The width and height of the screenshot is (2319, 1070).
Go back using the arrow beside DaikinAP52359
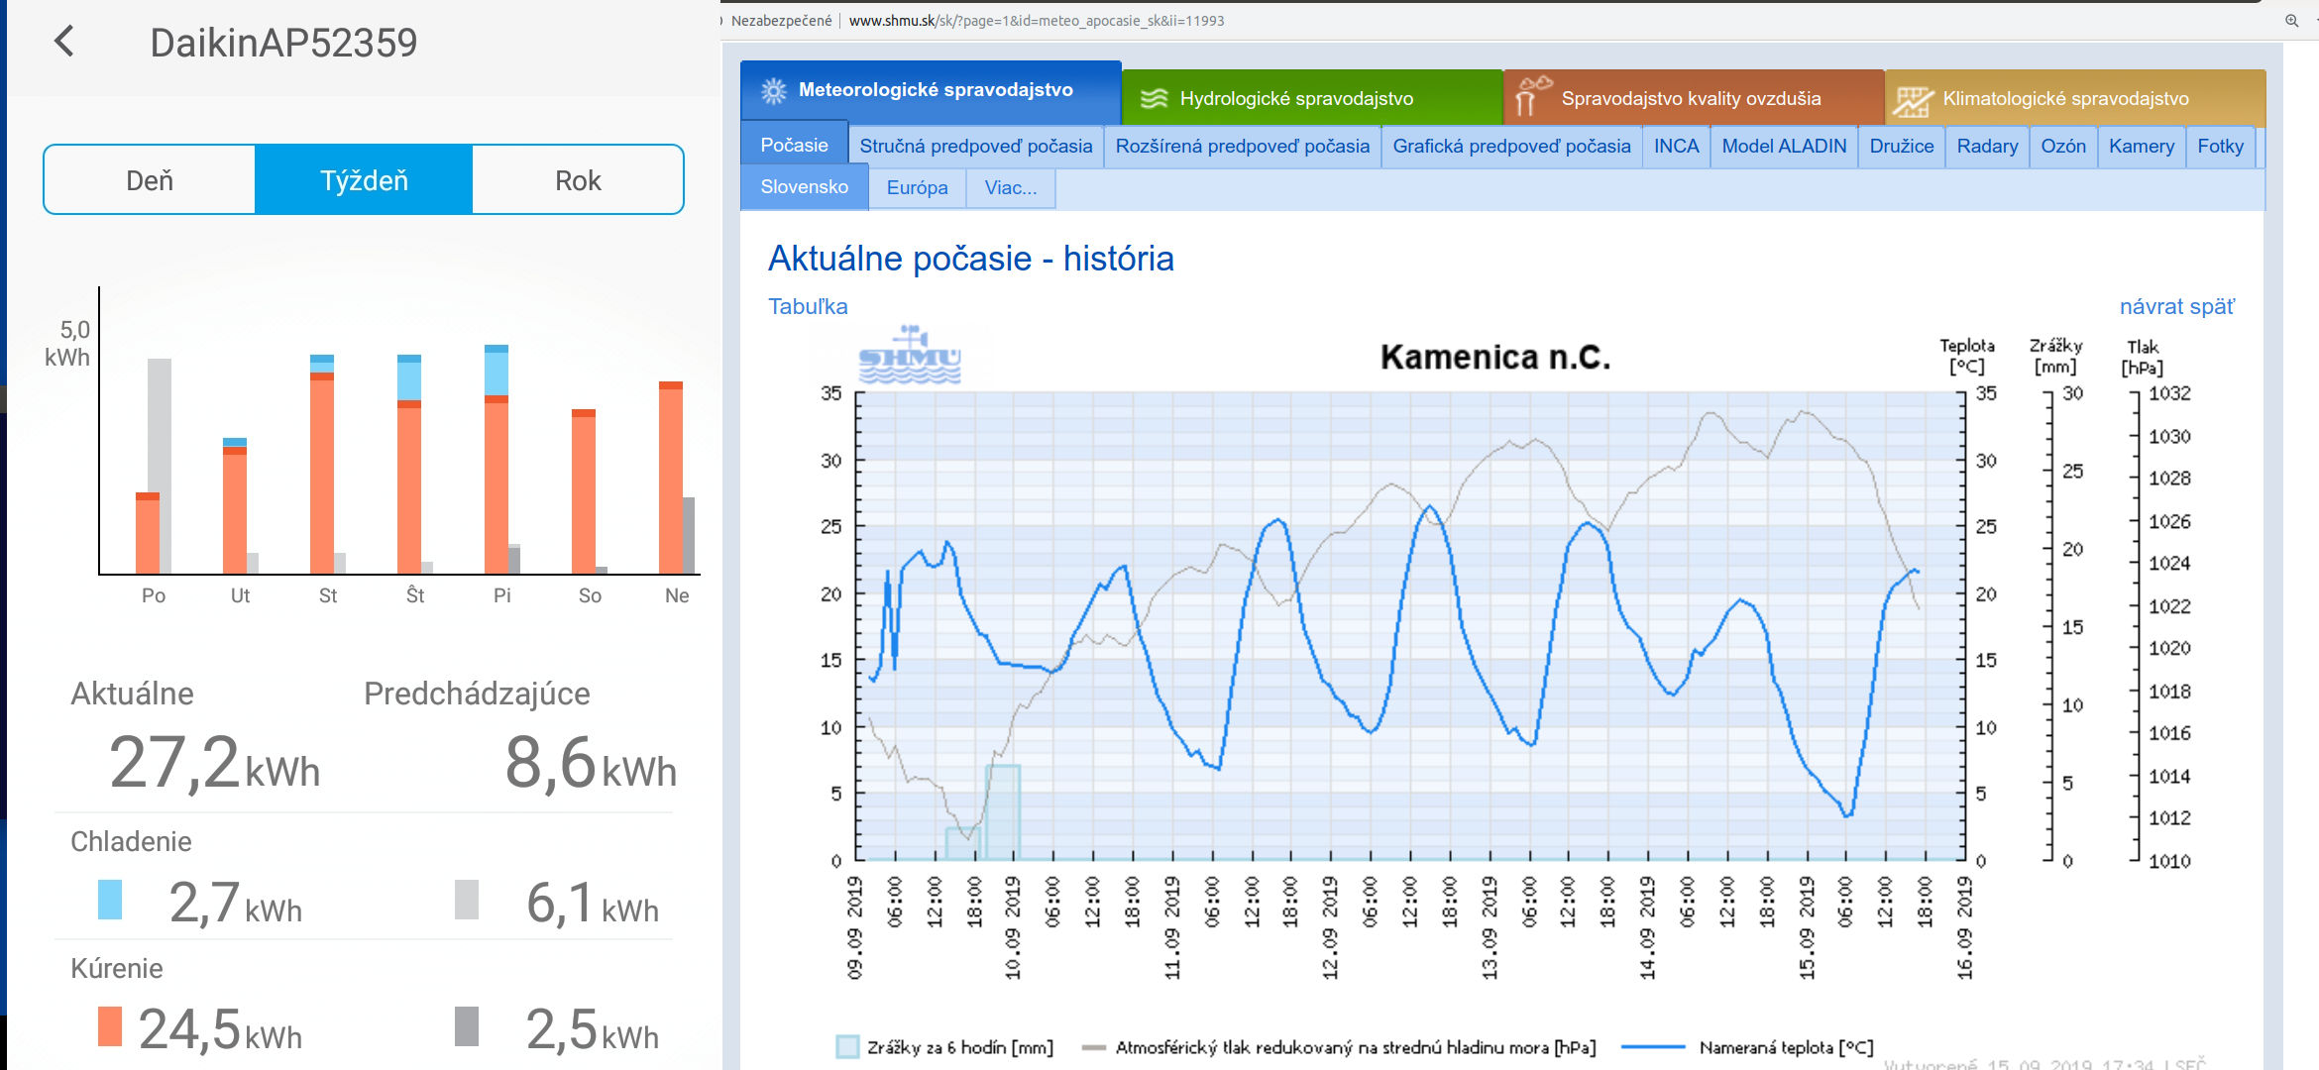pyautogui.click(x=64, y=42)
